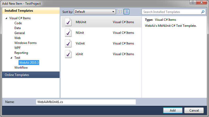
Task: Select the MbUnit template name
Action: [81, 22]
